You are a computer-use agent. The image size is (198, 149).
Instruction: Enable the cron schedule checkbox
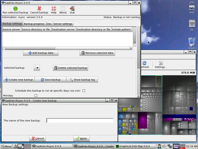pos(84,91)
